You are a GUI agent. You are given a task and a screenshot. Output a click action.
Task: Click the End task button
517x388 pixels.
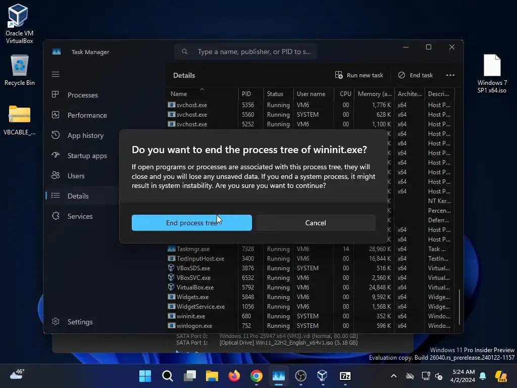tap(416, 75)
